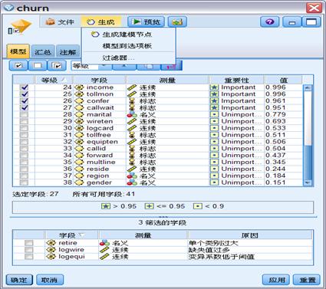Click the 预览 button

147,22
